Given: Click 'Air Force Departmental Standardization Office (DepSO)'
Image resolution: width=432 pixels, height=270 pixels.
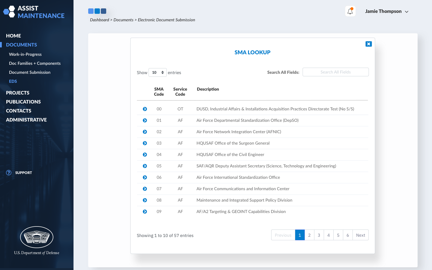Looking at the screenshot, I should click(x=247, y=120).
